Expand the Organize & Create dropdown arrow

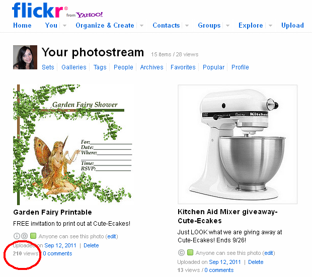click(142, 26)
